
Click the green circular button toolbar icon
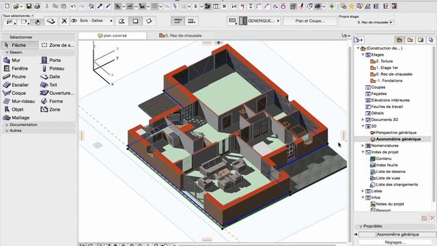point(332,6)
